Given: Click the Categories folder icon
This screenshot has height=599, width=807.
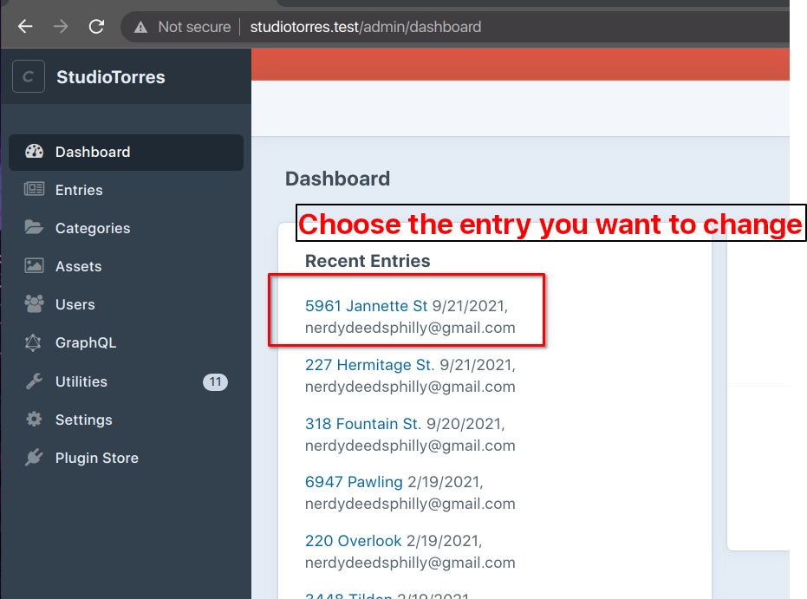Looking at the screenshot, I should 34,228.
